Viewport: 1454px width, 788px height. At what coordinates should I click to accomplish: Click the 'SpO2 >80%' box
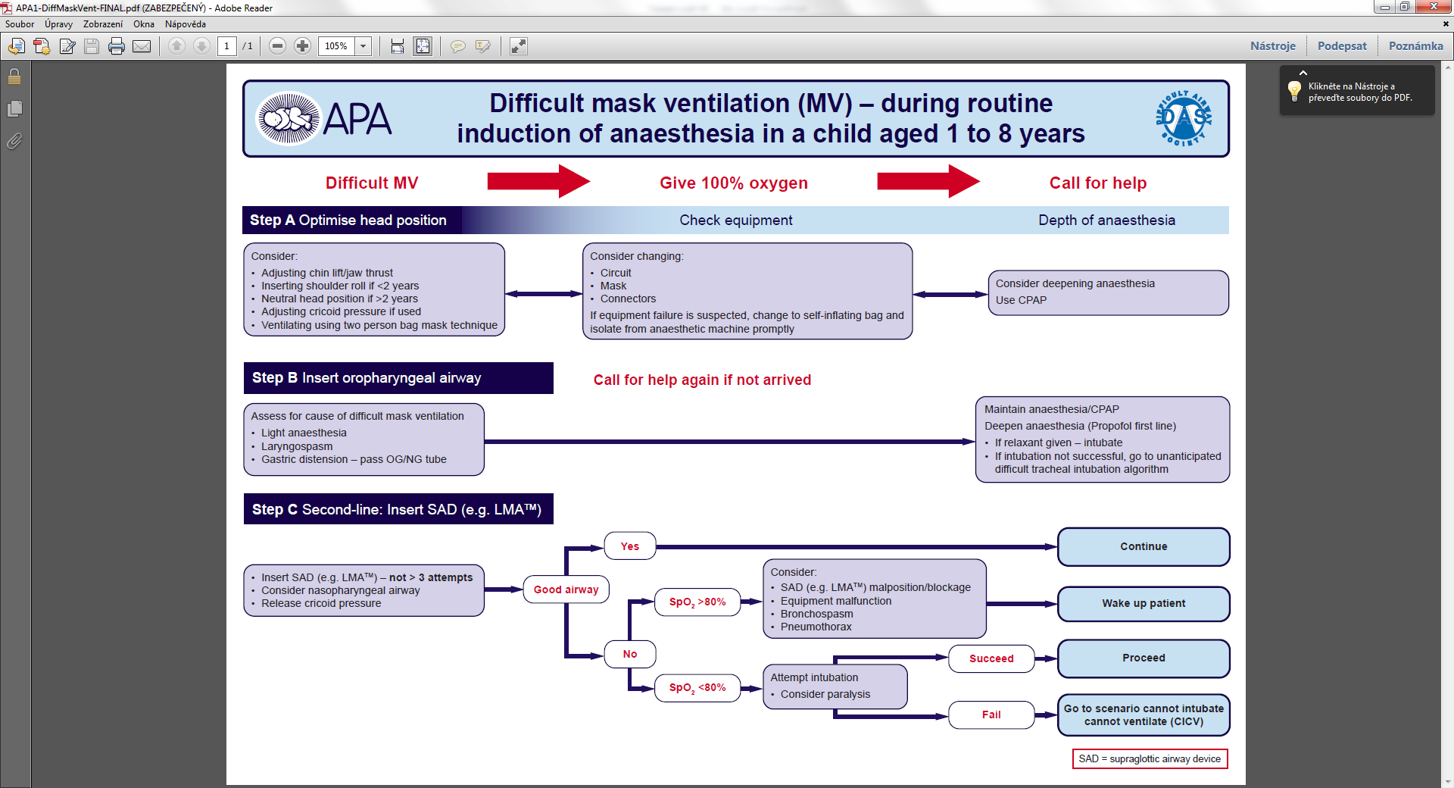[697, 602]
